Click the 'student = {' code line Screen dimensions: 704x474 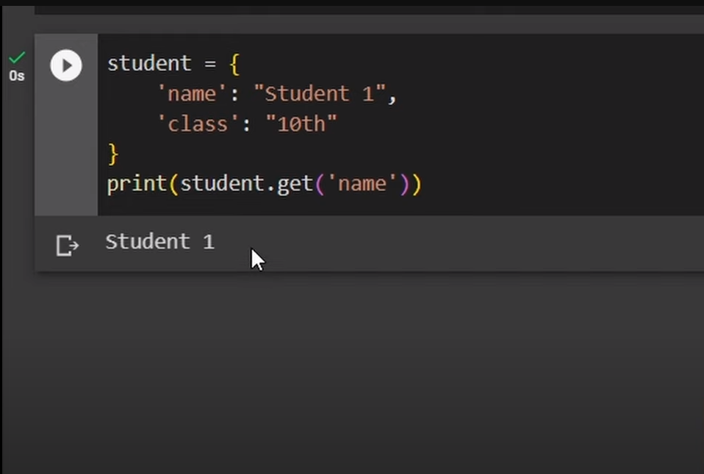pyautogui.click(x=173, y=63)
